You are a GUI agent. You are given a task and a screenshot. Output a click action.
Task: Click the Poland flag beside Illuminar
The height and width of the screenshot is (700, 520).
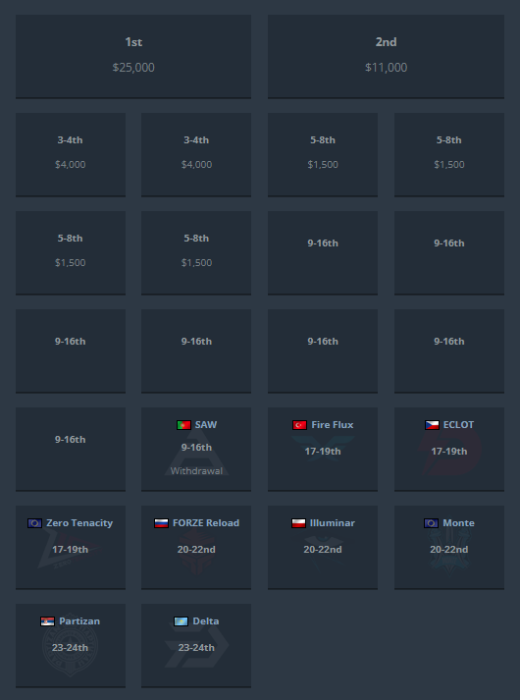[298, 523]
